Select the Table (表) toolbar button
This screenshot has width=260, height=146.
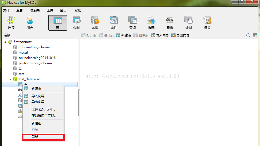[58, 23]
